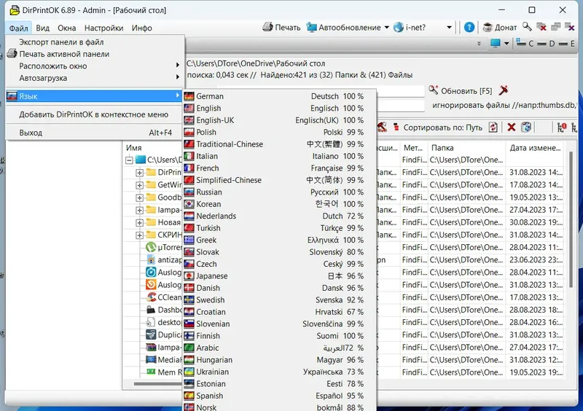Click the German flag icon

click(189, 96)
